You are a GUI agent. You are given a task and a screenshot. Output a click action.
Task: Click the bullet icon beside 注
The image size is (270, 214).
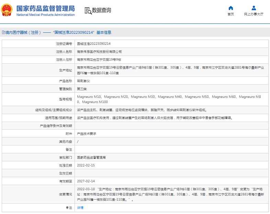pyautogui.click(x=67, y=207)
